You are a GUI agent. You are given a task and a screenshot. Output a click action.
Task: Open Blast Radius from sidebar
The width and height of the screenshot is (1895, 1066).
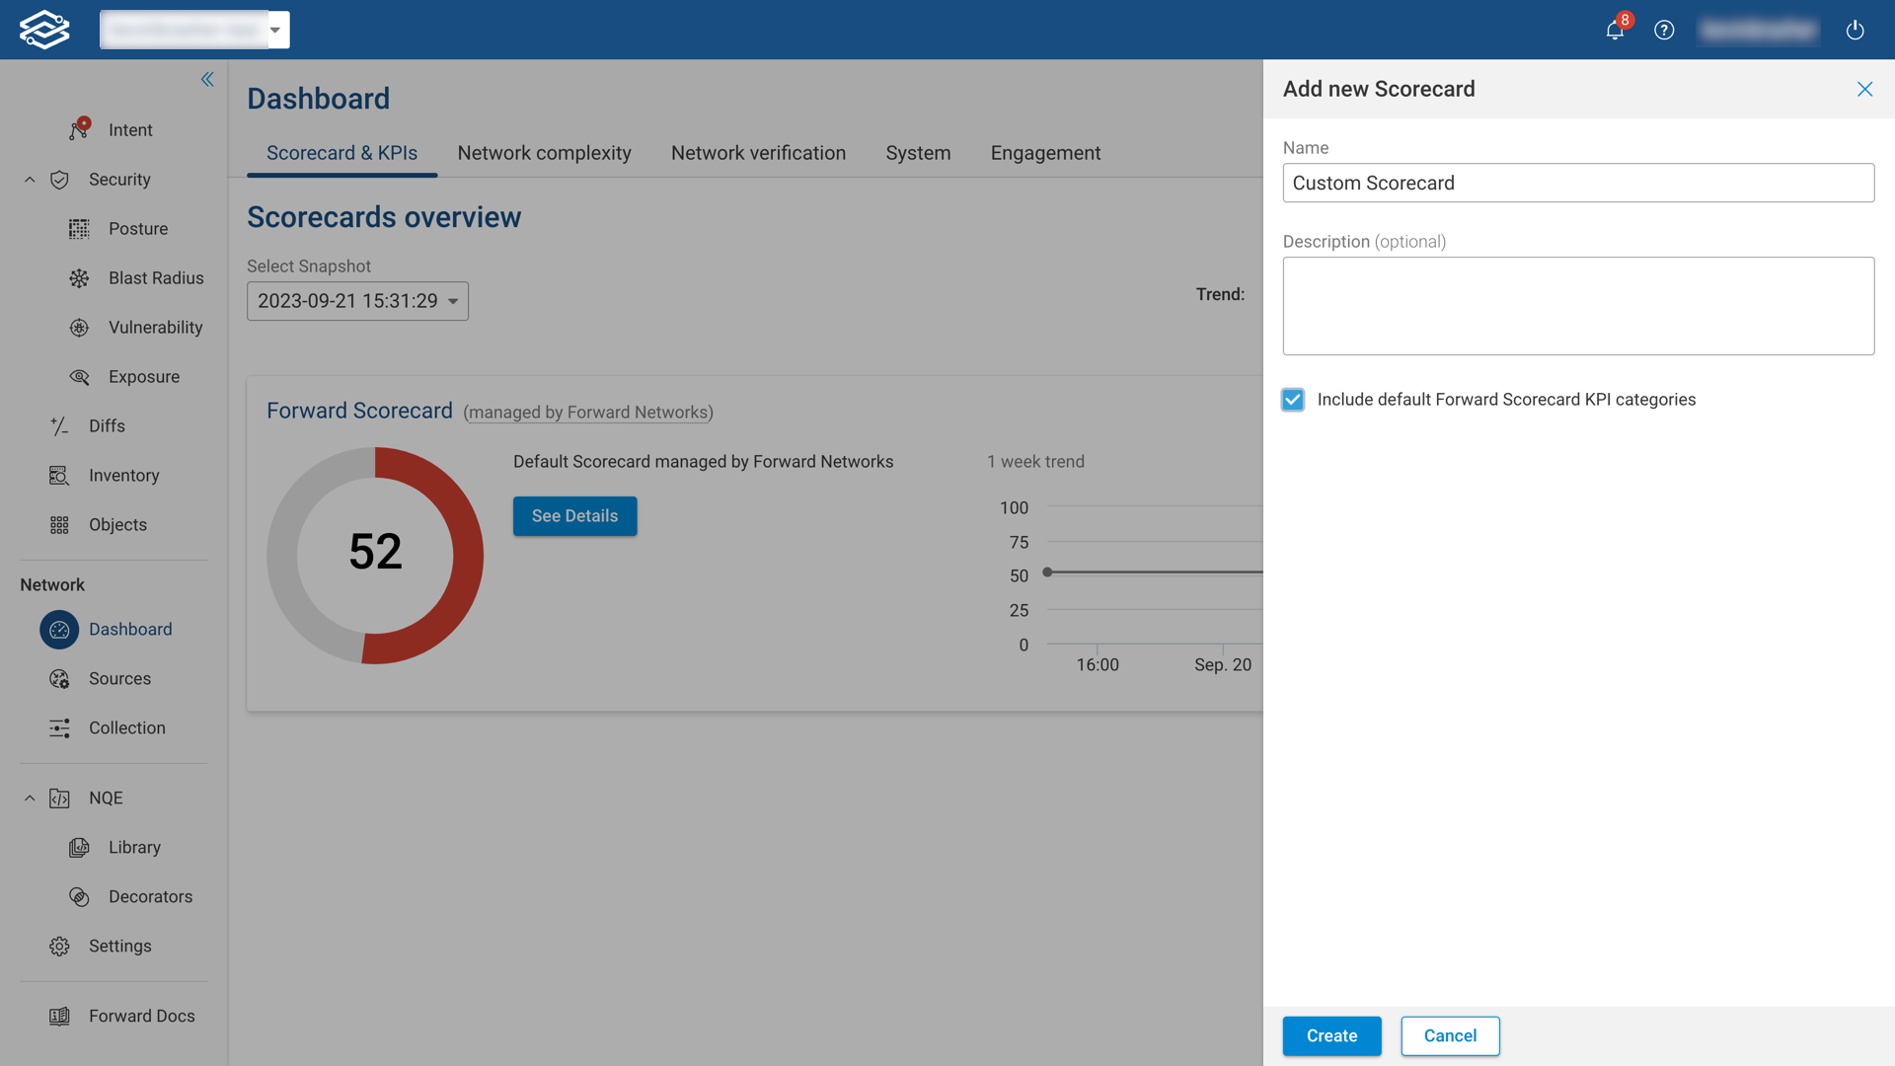pos(156,278)
